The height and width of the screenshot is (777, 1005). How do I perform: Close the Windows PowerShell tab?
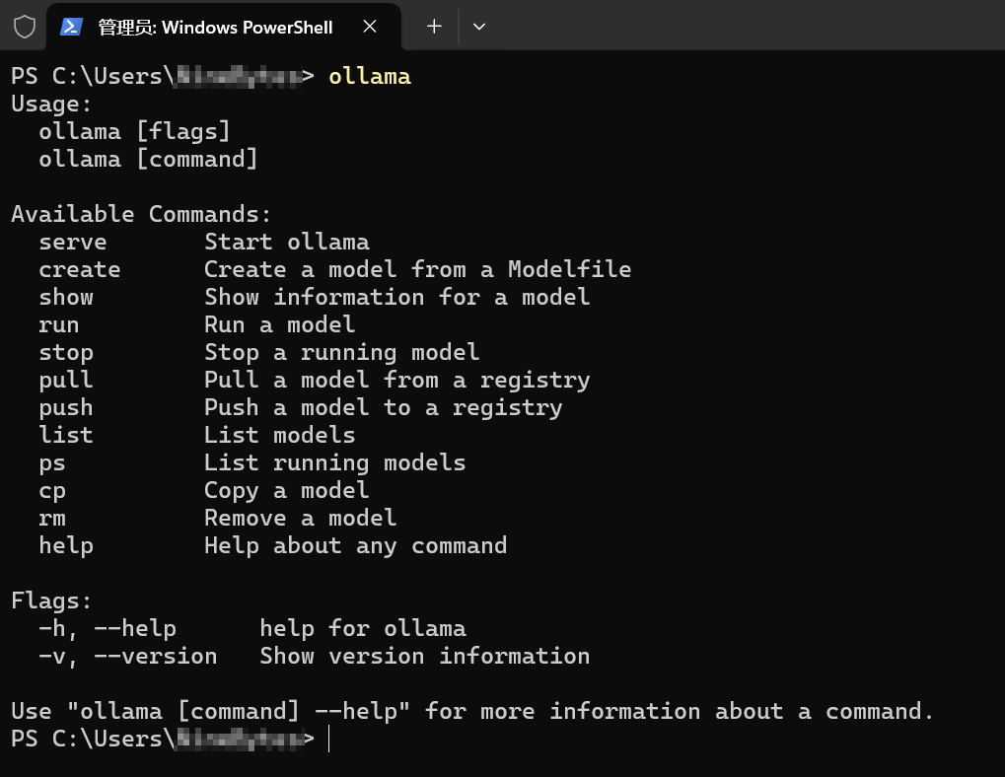pos(370,27)
